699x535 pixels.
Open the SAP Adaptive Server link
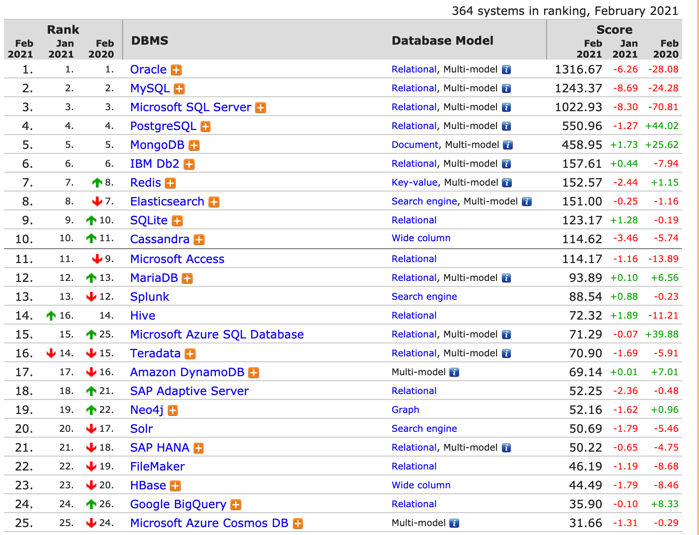pos(189,391)
